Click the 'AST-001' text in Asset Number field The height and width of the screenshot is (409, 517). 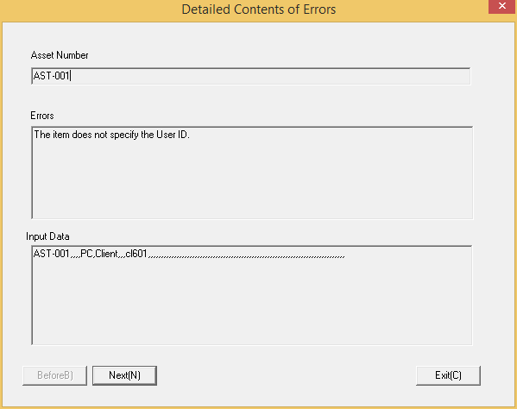pyautogui.click(x=52, y=76)
